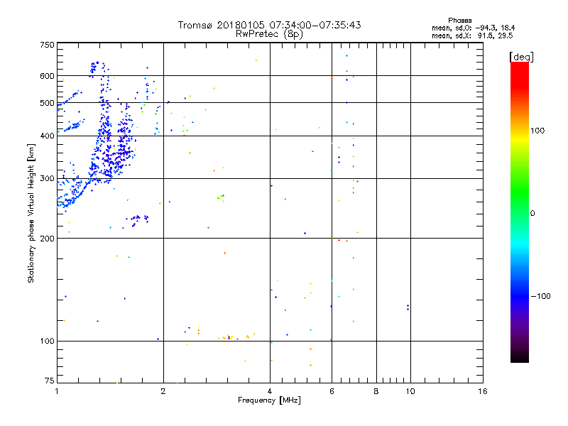The image size is (568, 426).
Task: Click the Frequency [MHz] axis title
Action: coord(269,400)
